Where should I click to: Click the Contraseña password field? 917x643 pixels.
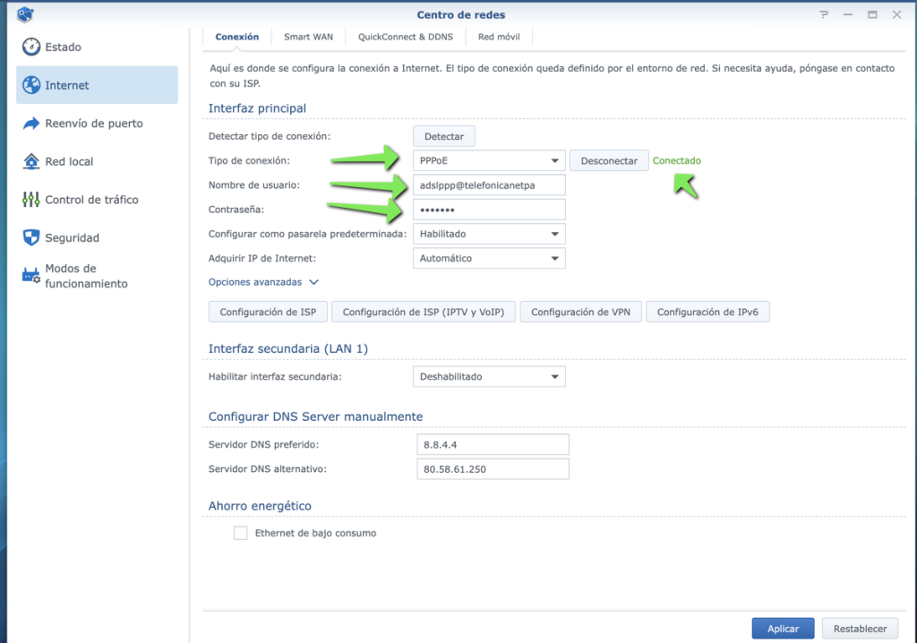point(488,209)
